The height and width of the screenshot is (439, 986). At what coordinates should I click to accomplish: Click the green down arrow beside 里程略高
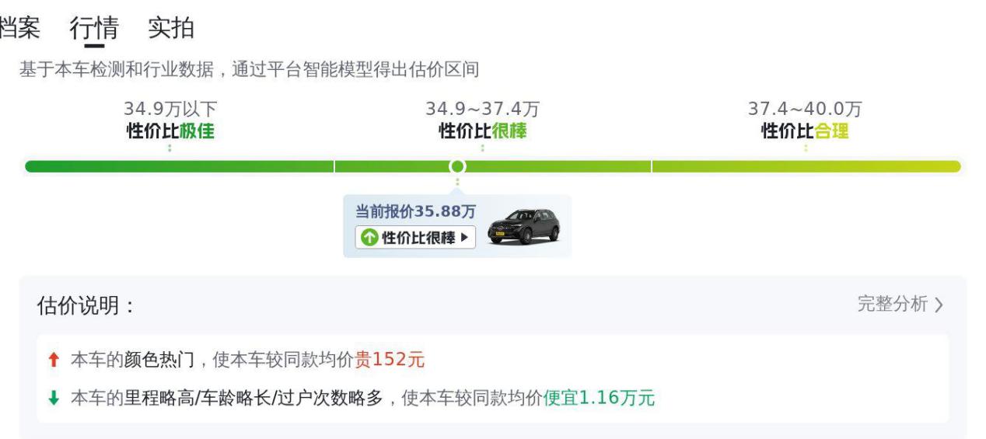point(53,399)
